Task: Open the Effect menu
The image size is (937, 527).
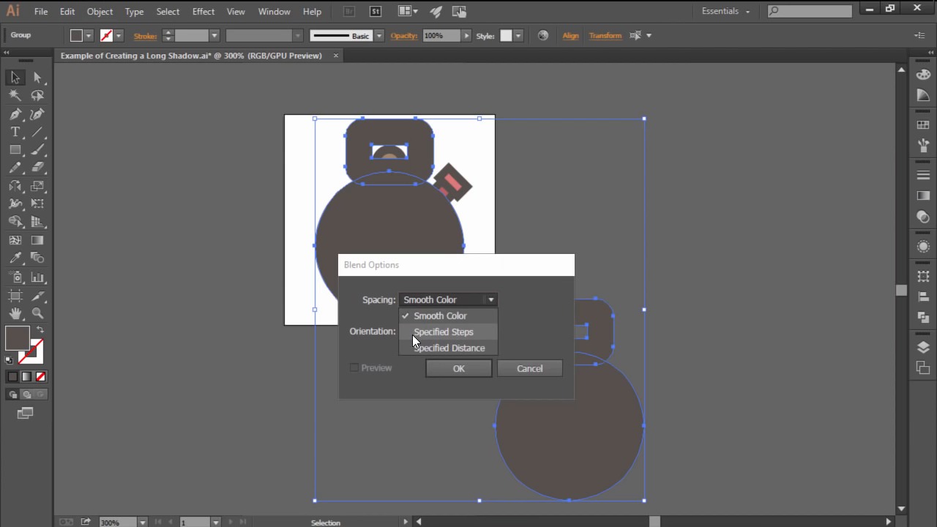Action: [204, 12]
